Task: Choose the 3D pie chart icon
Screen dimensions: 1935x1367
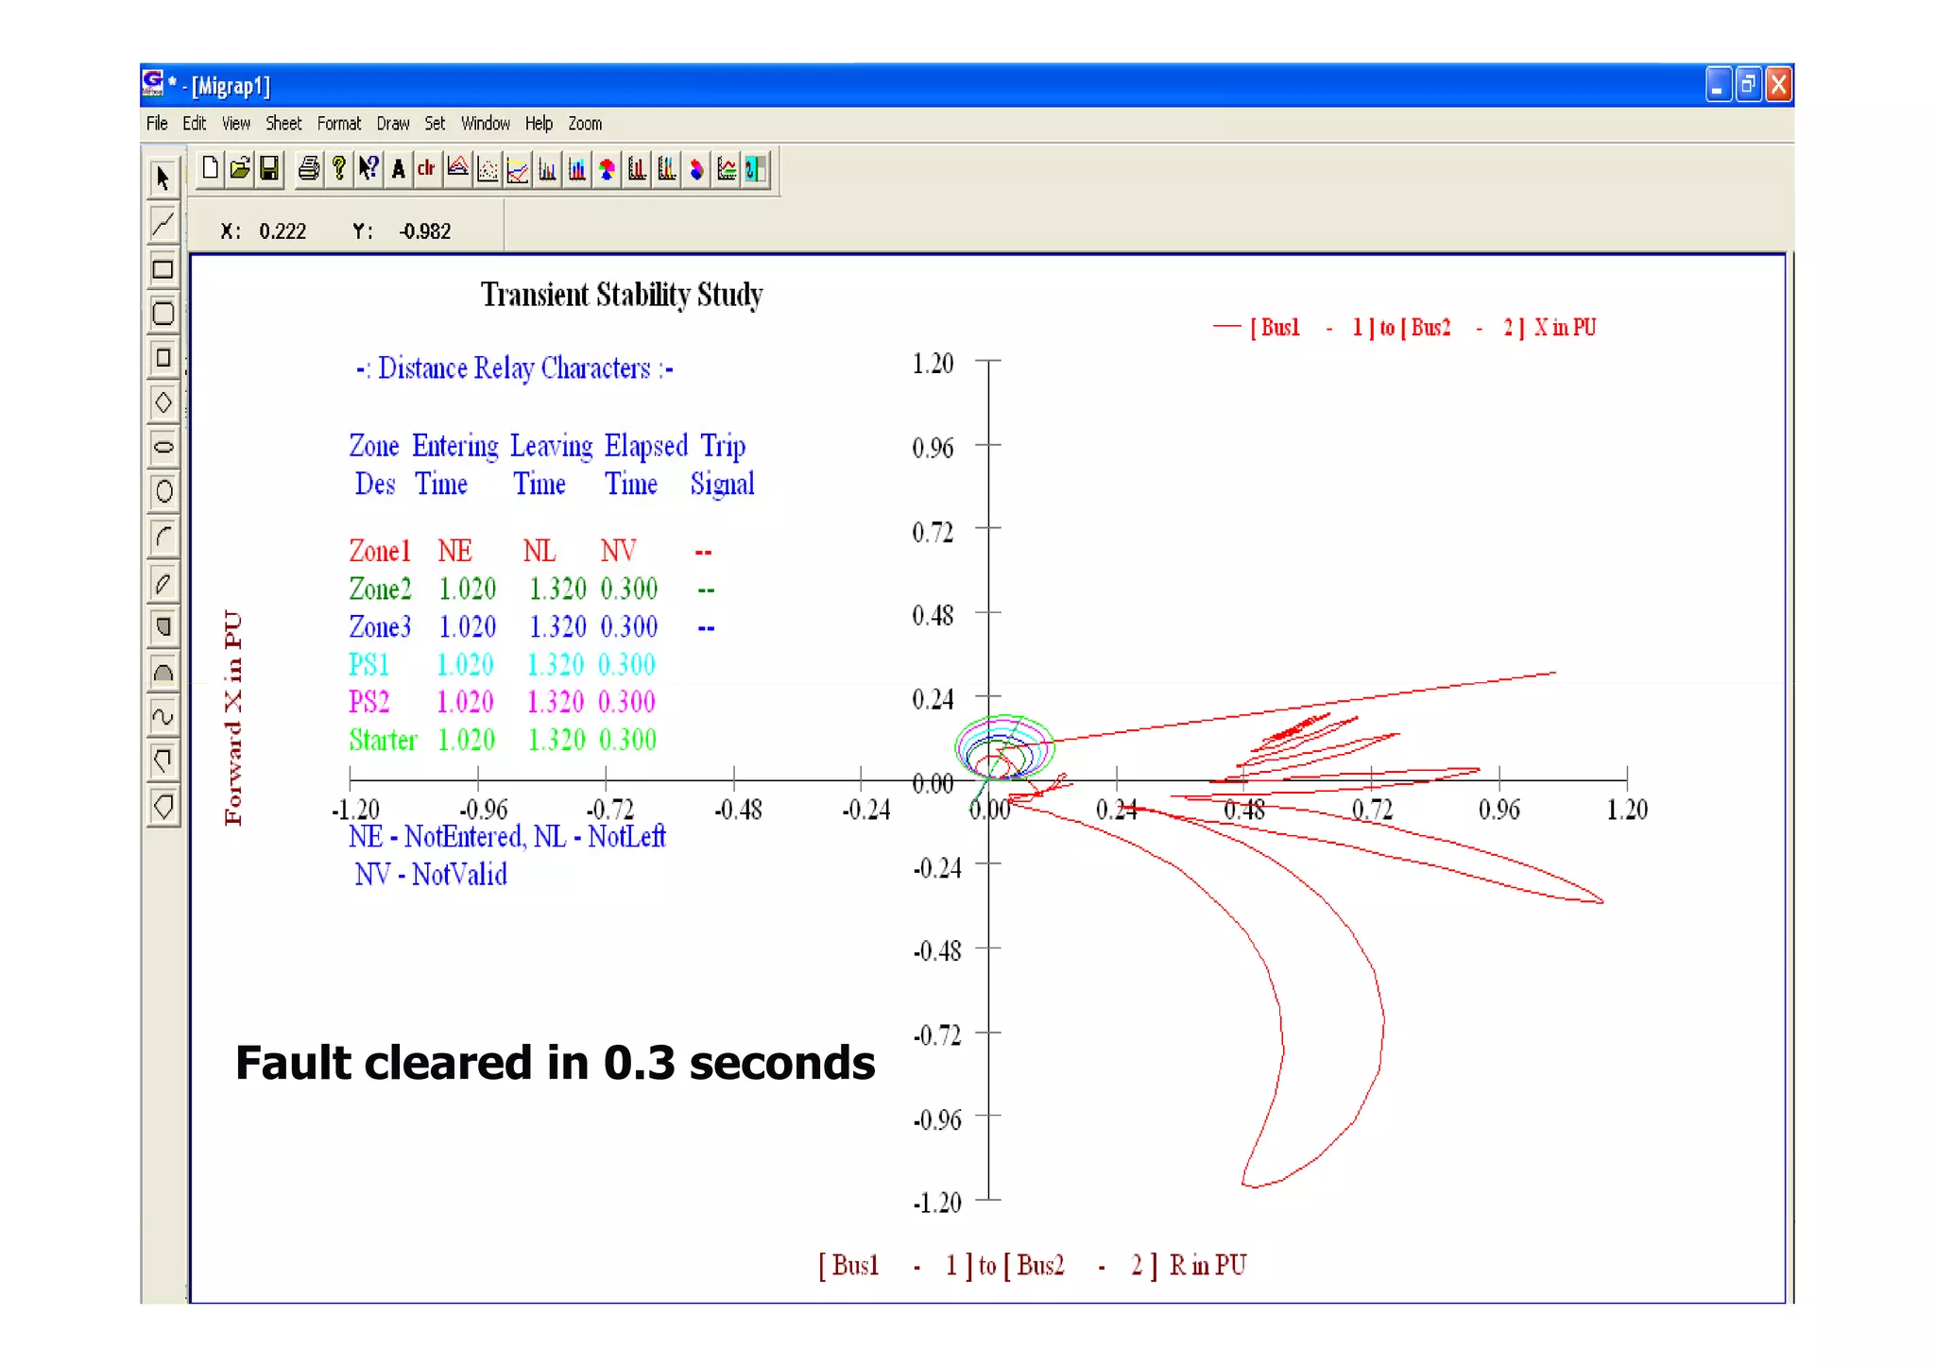Action: point(696,169)
